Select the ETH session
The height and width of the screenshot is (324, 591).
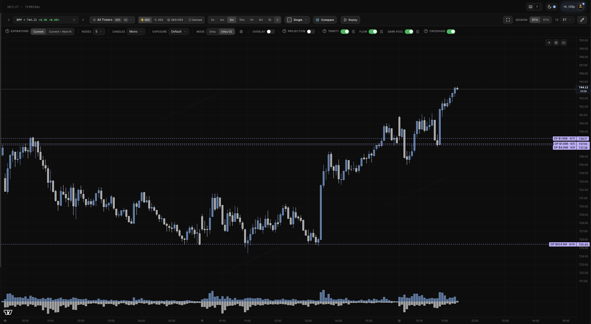pos(546,20)
